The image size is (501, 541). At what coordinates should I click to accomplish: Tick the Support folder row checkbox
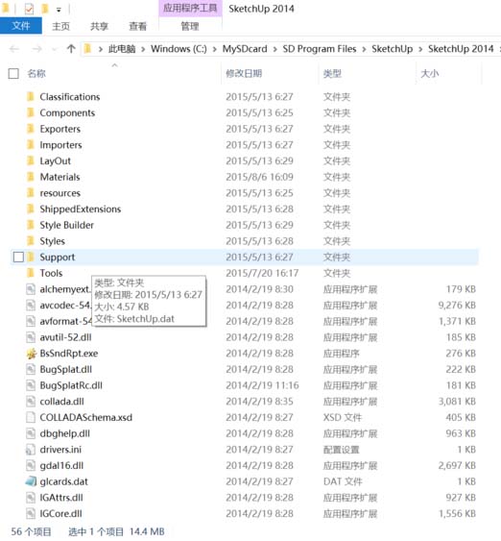coord(18,257)
